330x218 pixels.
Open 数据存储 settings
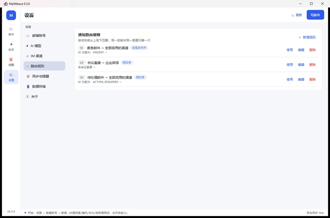pos(44,86)
